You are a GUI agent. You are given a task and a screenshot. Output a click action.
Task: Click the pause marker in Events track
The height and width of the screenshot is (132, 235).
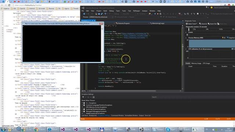187,35
